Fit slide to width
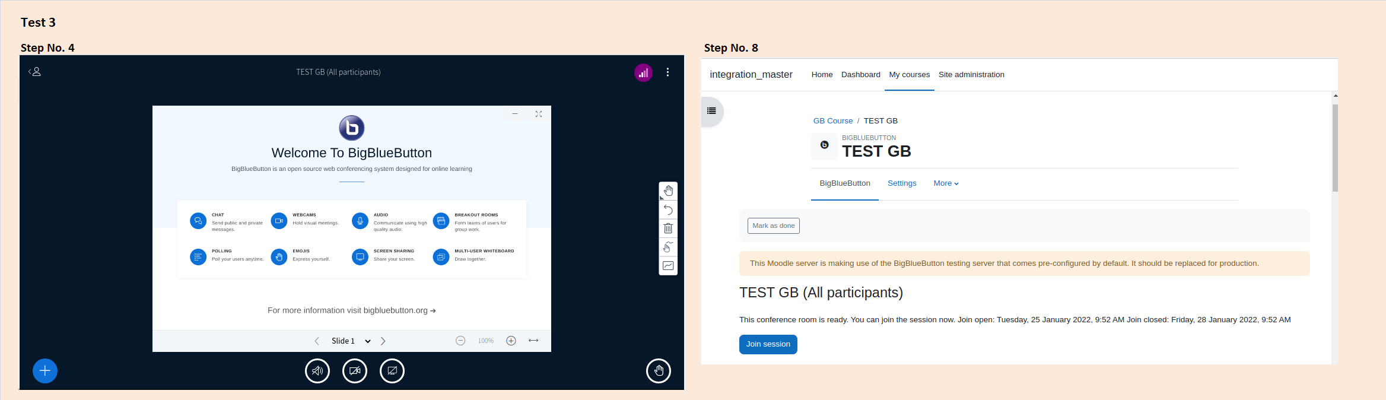1386x400 pixels. pos(533,341)
